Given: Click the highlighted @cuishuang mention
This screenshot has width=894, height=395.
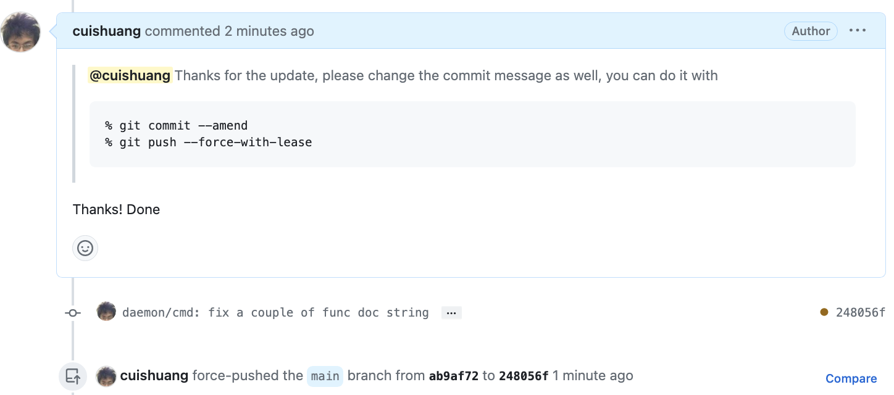Looking at the screenshot, I should 130,76.
